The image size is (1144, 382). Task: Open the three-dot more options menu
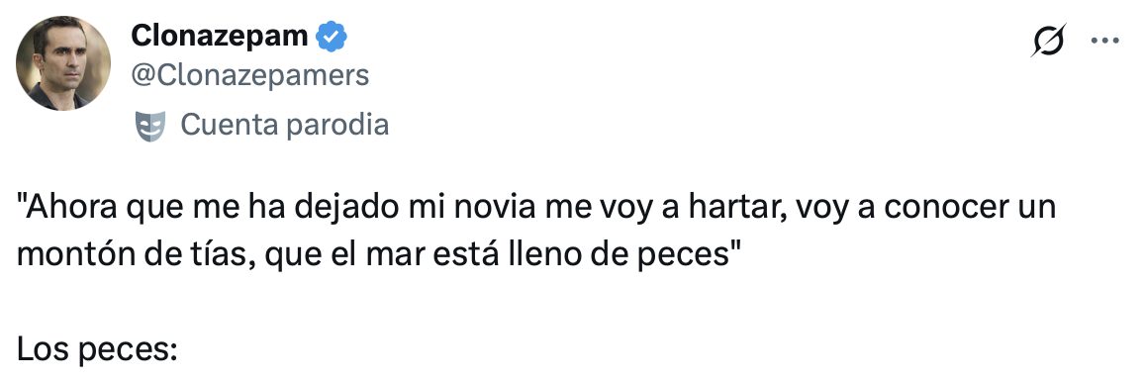pos(1104,41)
